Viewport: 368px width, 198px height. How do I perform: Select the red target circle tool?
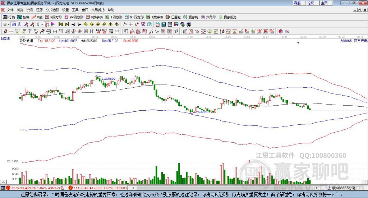pyautogui.click(x=73, y=31)
